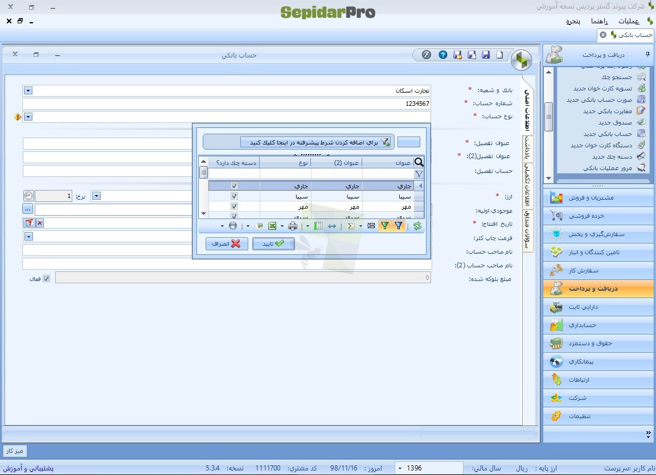Clear opening date with red X icon
This screenshot has width=656, height=475.
click(40, 223)
